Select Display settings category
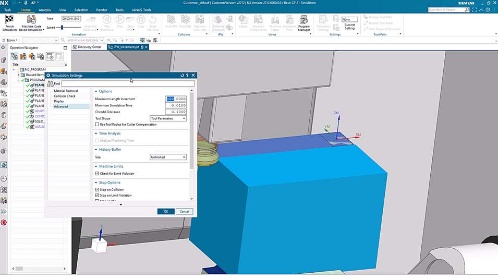The height and width of the screenshot is (279, 498). click(x=59, y=101)
